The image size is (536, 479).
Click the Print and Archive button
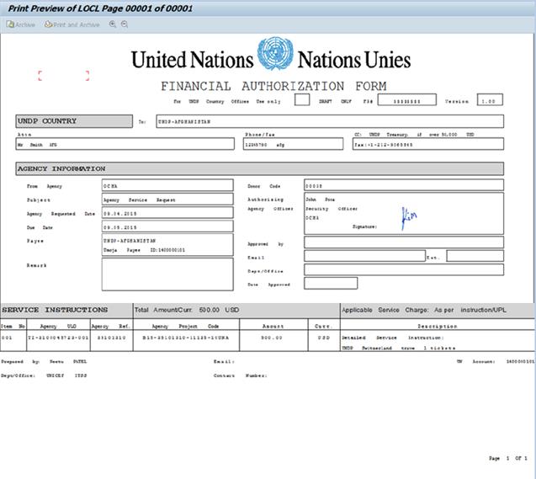[x=72, y=24]
